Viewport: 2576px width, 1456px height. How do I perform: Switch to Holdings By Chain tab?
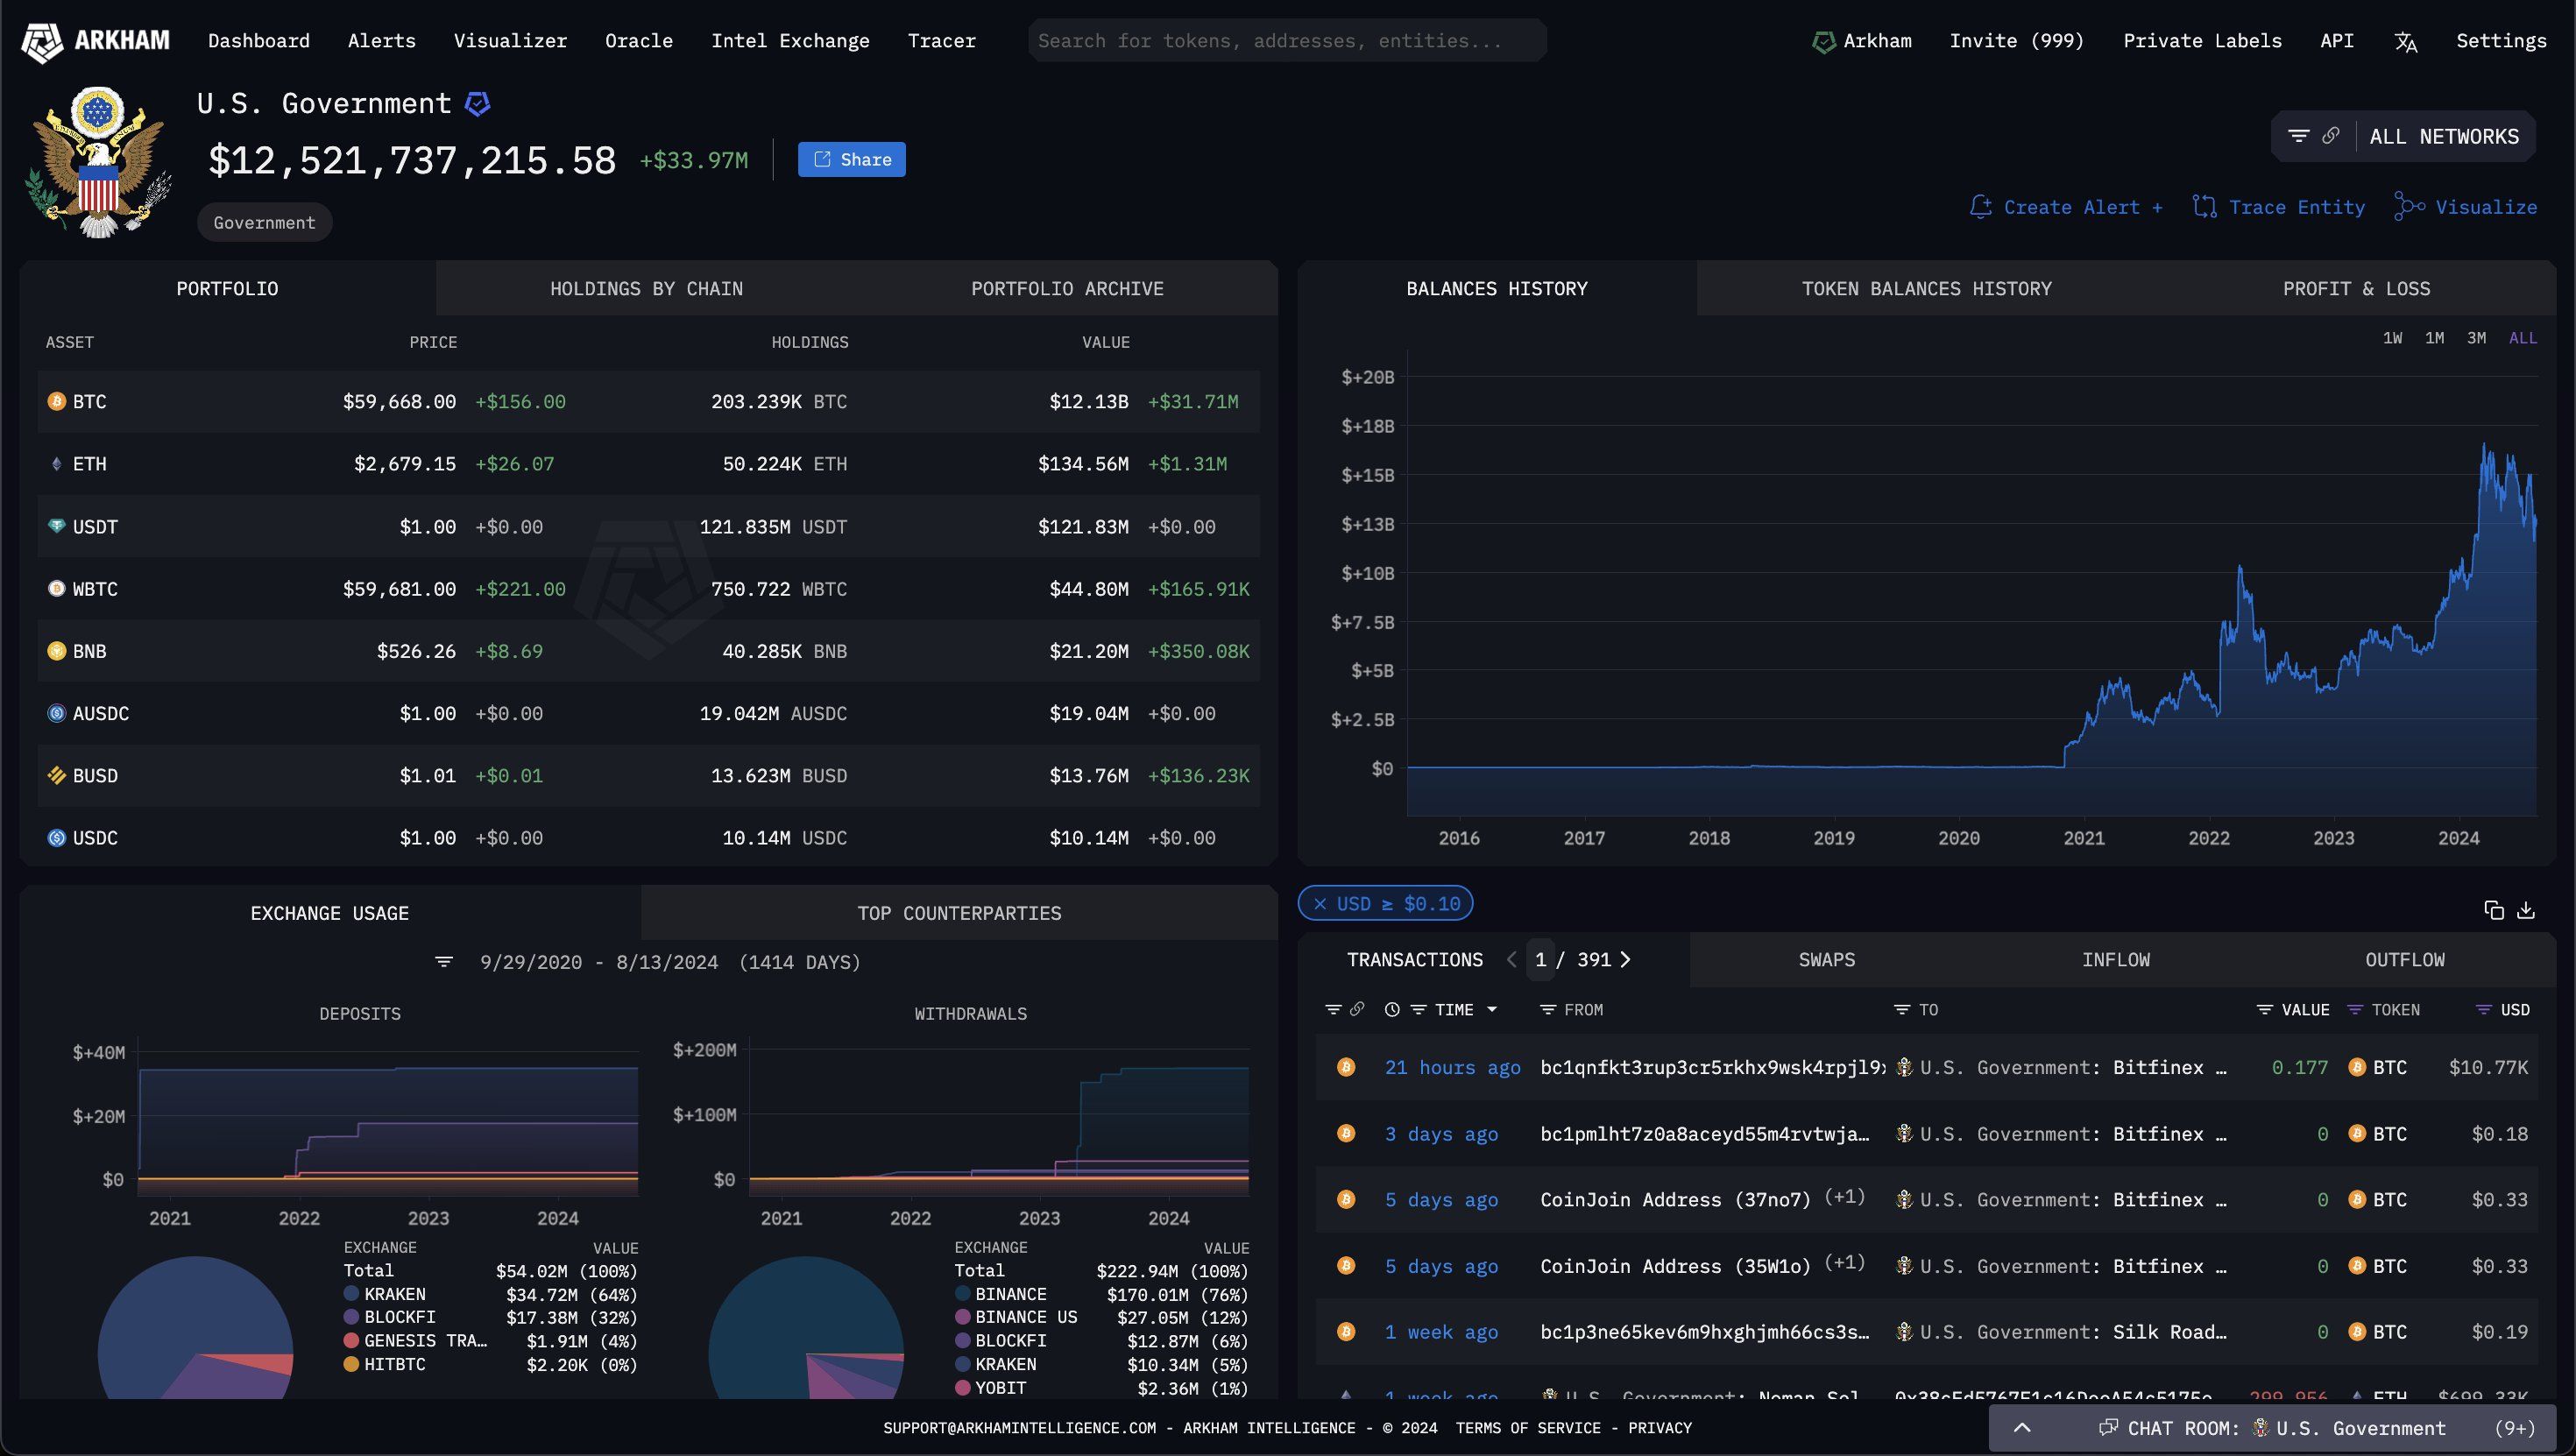click(x=646, y=289)
